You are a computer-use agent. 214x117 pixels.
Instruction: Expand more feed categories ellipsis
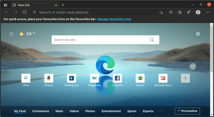point(160,111)
